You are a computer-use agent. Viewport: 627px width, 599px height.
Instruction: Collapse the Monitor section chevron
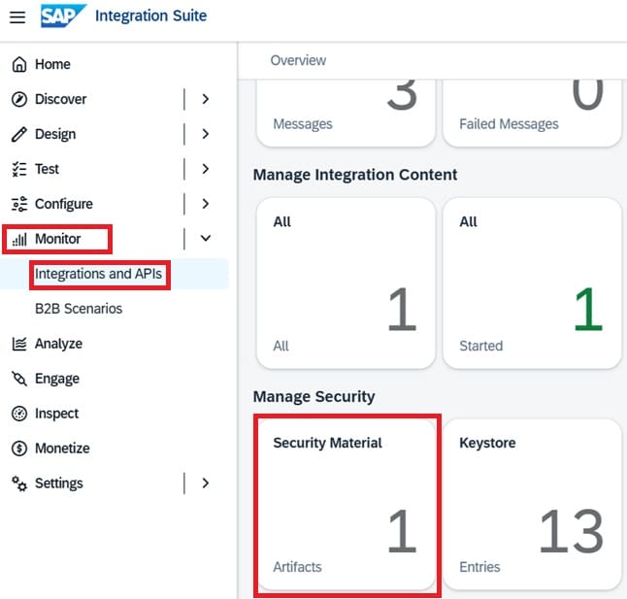[x=205, y=239]
